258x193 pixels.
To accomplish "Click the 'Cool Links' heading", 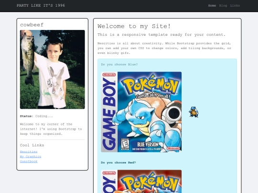I will [32, 145].
